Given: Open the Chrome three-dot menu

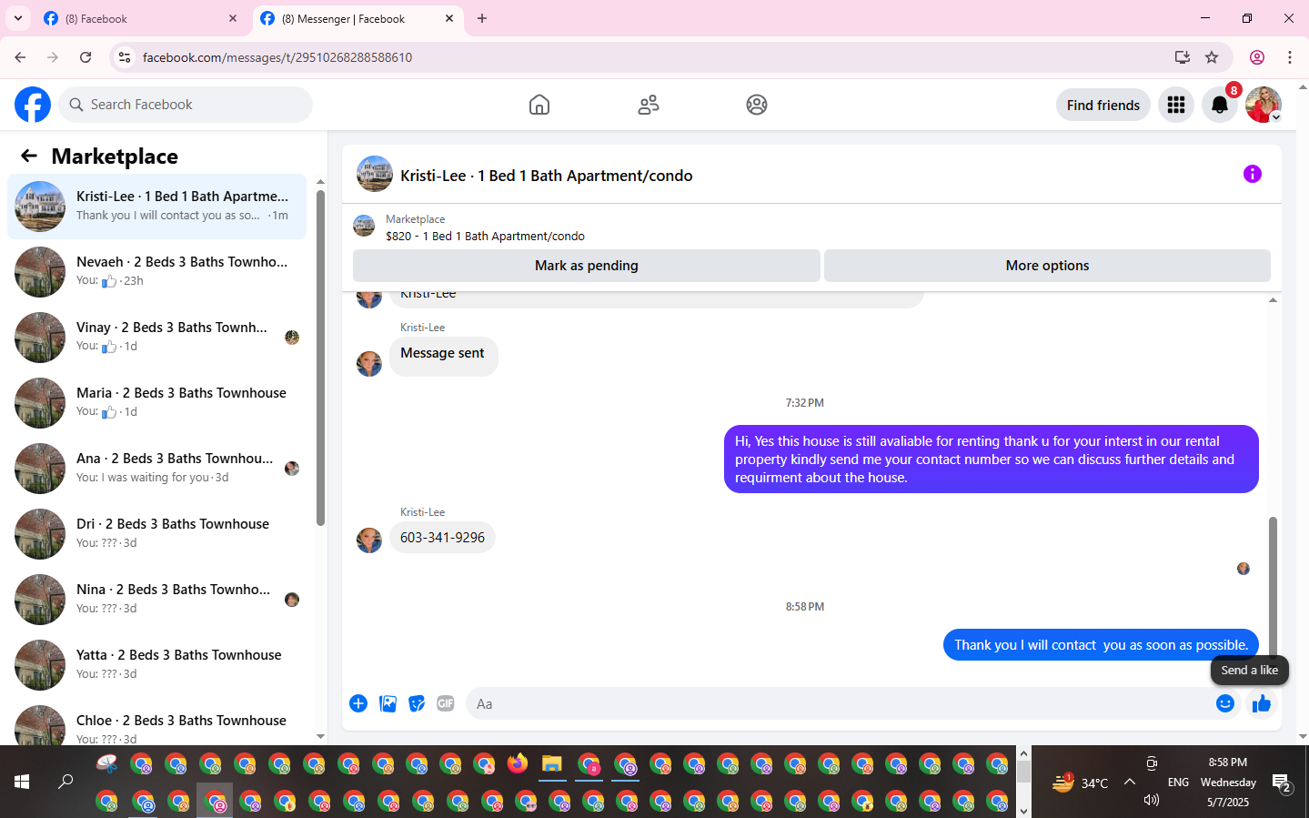Looking at the screenshot, I should (x=1290, y=57).
